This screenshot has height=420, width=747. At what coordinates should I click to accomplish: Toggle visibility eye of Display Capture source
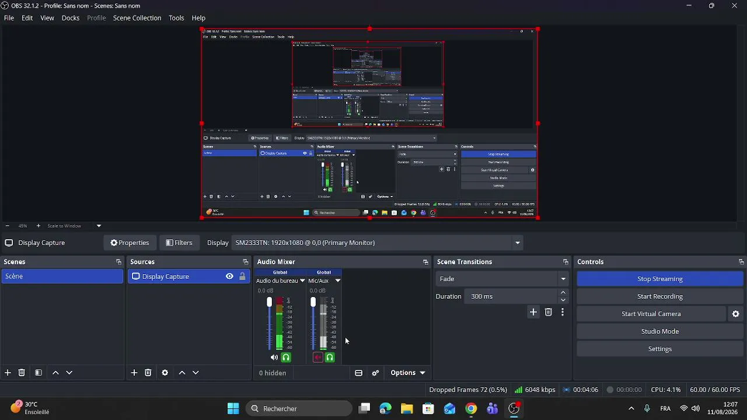click(x=229, y=276)
